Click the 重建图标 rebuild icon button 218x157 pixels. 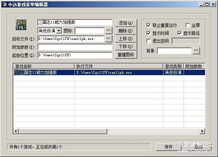126,55
